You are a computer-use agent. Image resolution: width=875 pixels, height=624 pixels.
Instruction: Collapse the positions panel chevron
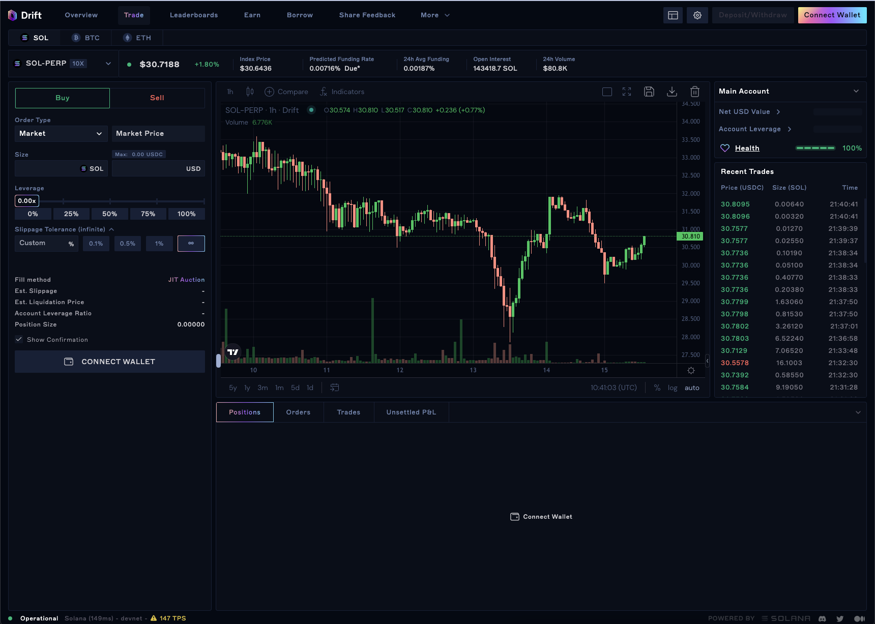point(858,412)
